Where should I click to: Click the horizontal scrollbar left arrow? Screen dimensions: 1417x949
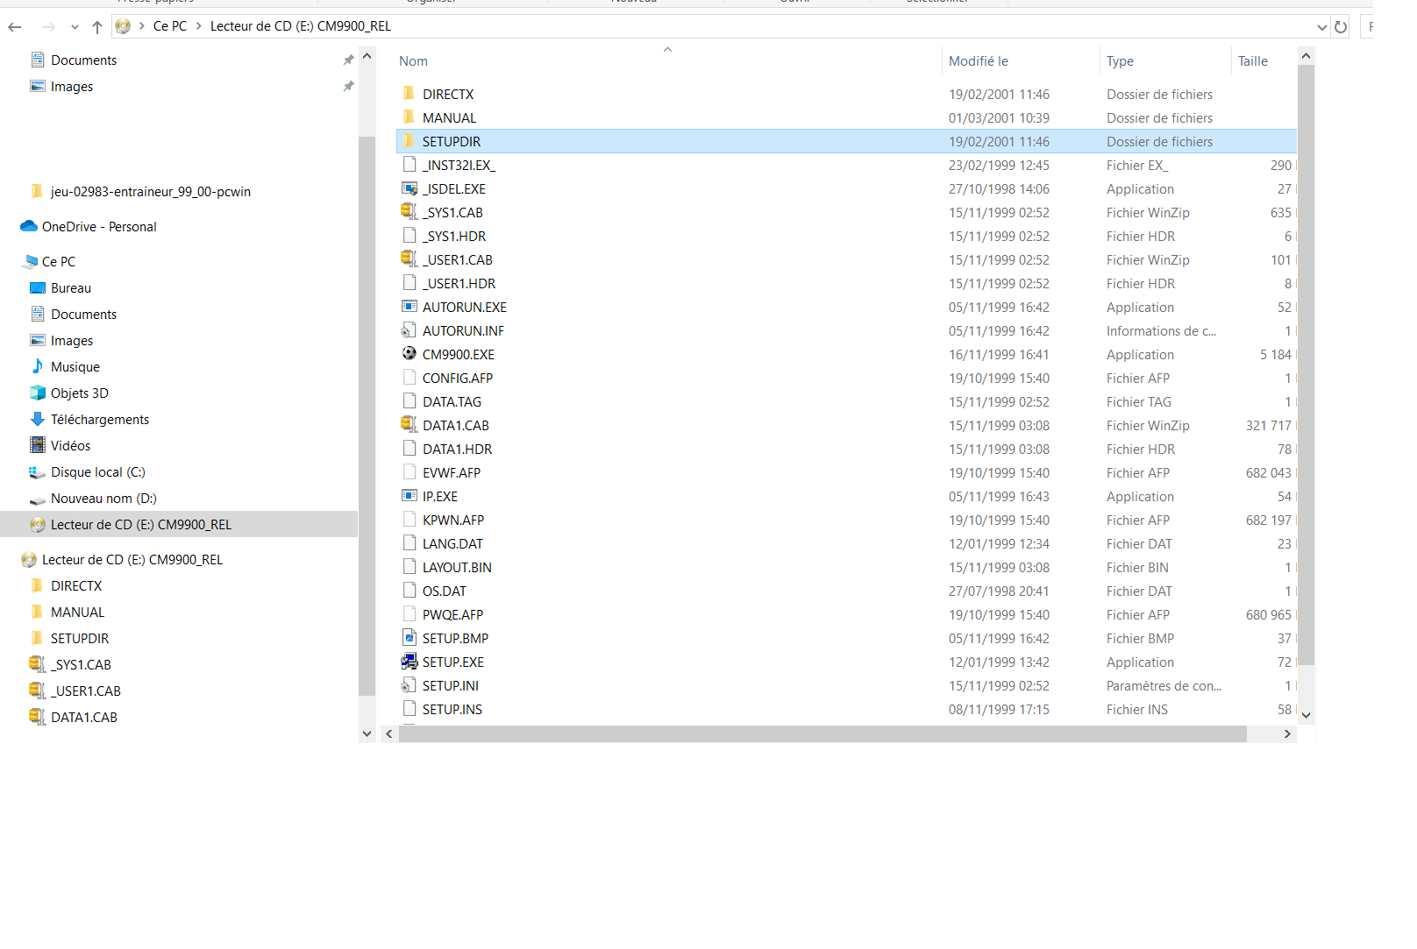pos(389,734)
